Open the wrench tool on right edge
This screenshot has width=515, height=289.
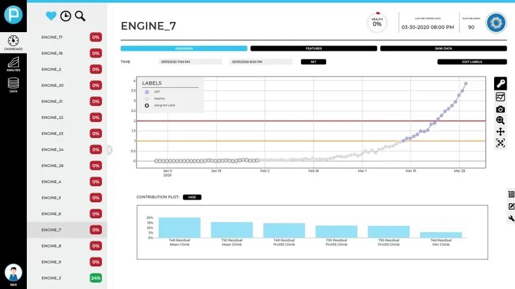coord(511,219)
